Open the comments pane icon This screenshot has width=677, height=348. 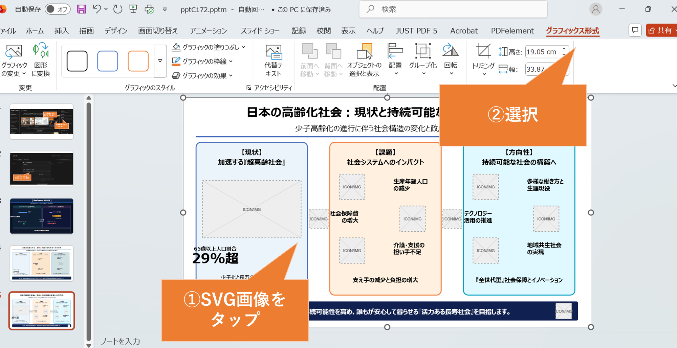[x=635, y=30]
